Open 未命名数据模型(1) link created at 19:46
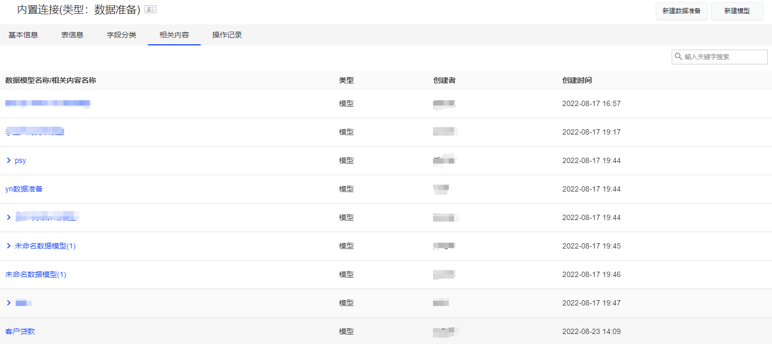This screenshot has width=772, height=344. 36,274
